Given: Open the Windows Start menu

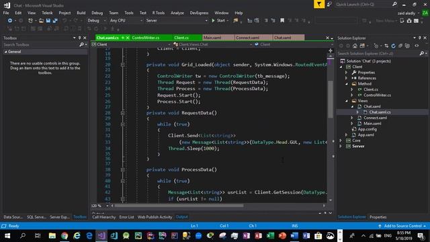Looking at the screenshot, I should [x=7, y=236].
